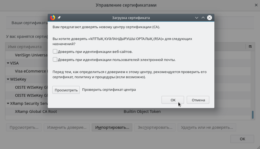The height and width of the screenshot is (149, 260).
Task: Click the Firefox logo in dialog titlebar
Action: (x=53, y=18)
